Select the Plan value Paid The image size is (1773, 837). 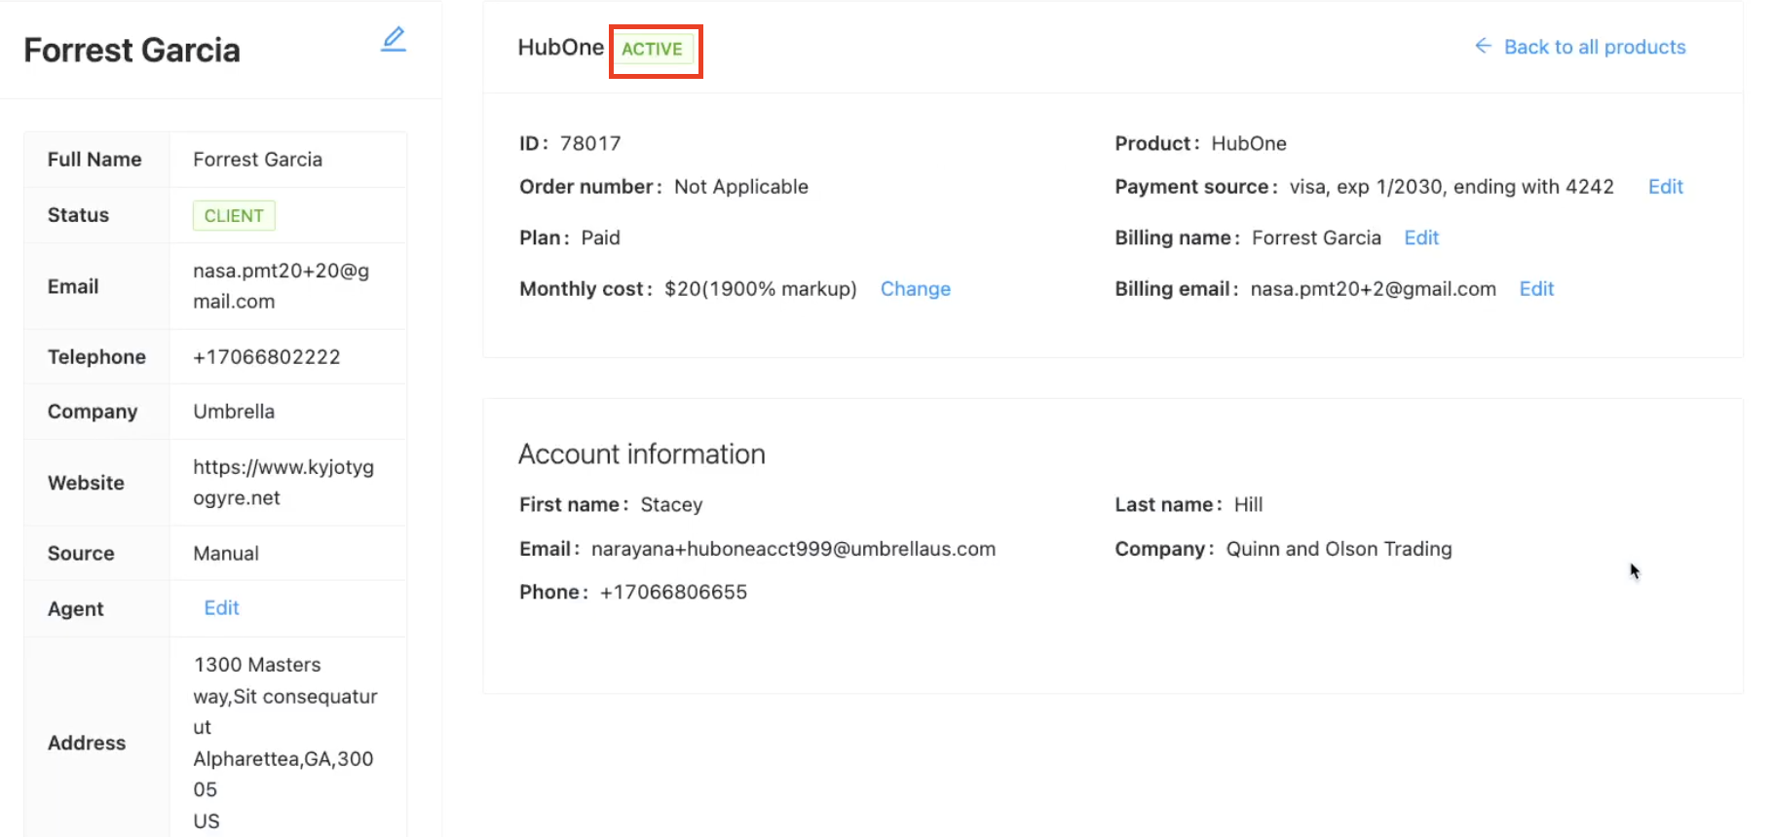tap(601, 237)
